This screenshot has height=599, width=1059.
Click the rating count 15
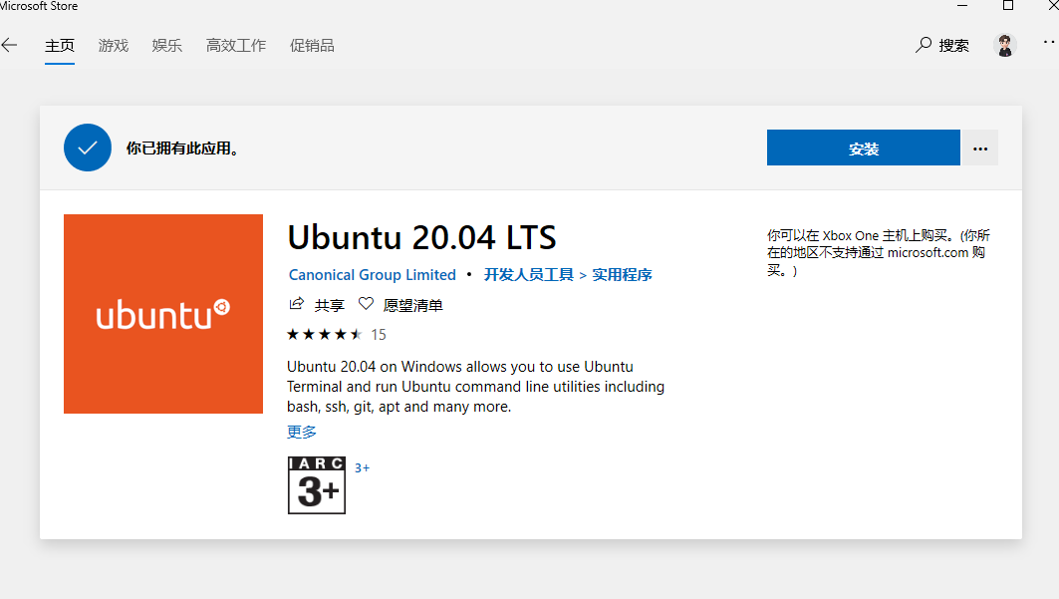[x=379, y=335]
